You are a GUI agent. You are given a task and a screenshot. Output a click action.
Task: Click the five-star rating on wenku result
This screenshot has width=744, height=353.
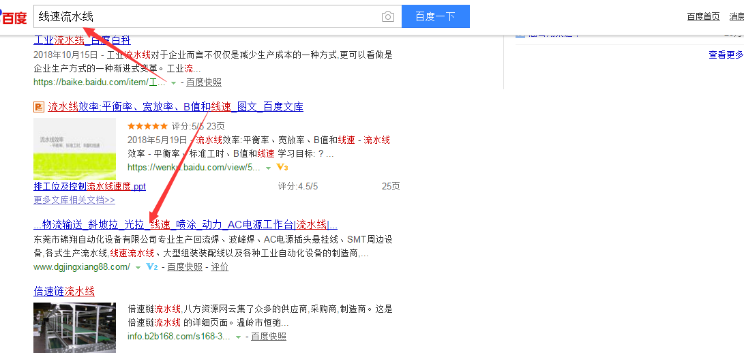(147, 126)
